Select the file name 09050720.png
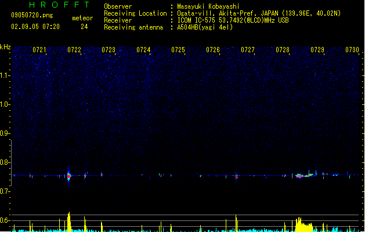 point(32,15)
